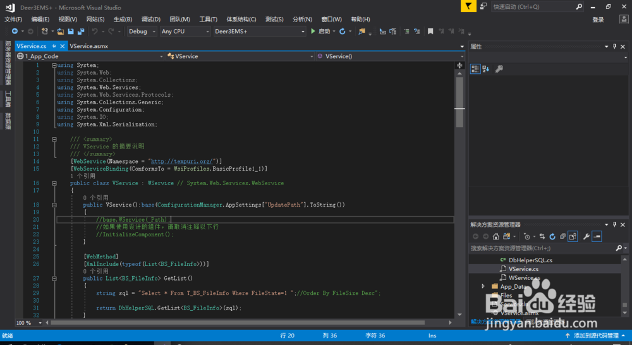Click the code editor vertical scrollbar thumb
The image size is (632, 345).
tap(459, 102)
